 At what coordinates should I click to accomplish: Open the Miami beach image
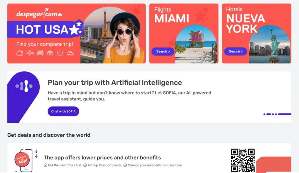click(x=196, y=44)
